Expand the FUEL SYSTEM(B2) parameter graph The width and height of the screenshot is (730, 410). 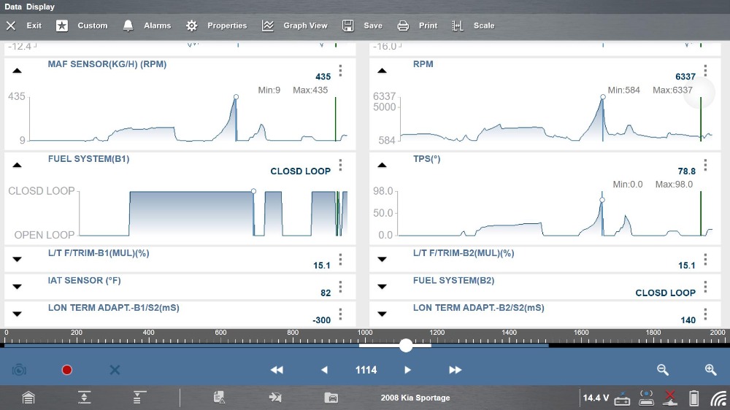coord(382,286)
